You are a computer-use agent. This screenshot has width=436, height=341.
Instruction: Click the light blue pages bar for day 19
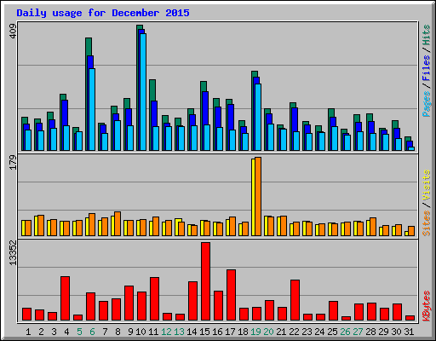258,117
